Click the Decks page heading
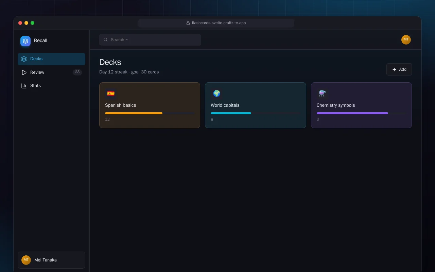The height and width of the screenshot is (272, 435). click(110, 62)
